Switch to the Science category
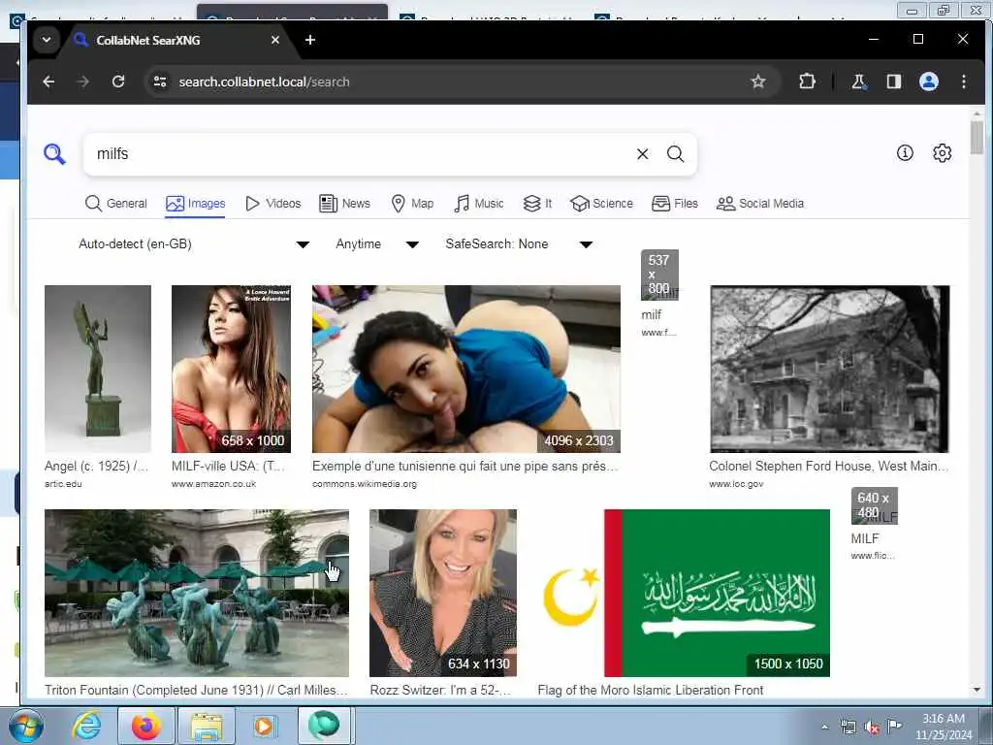 [x=601, y=204]
